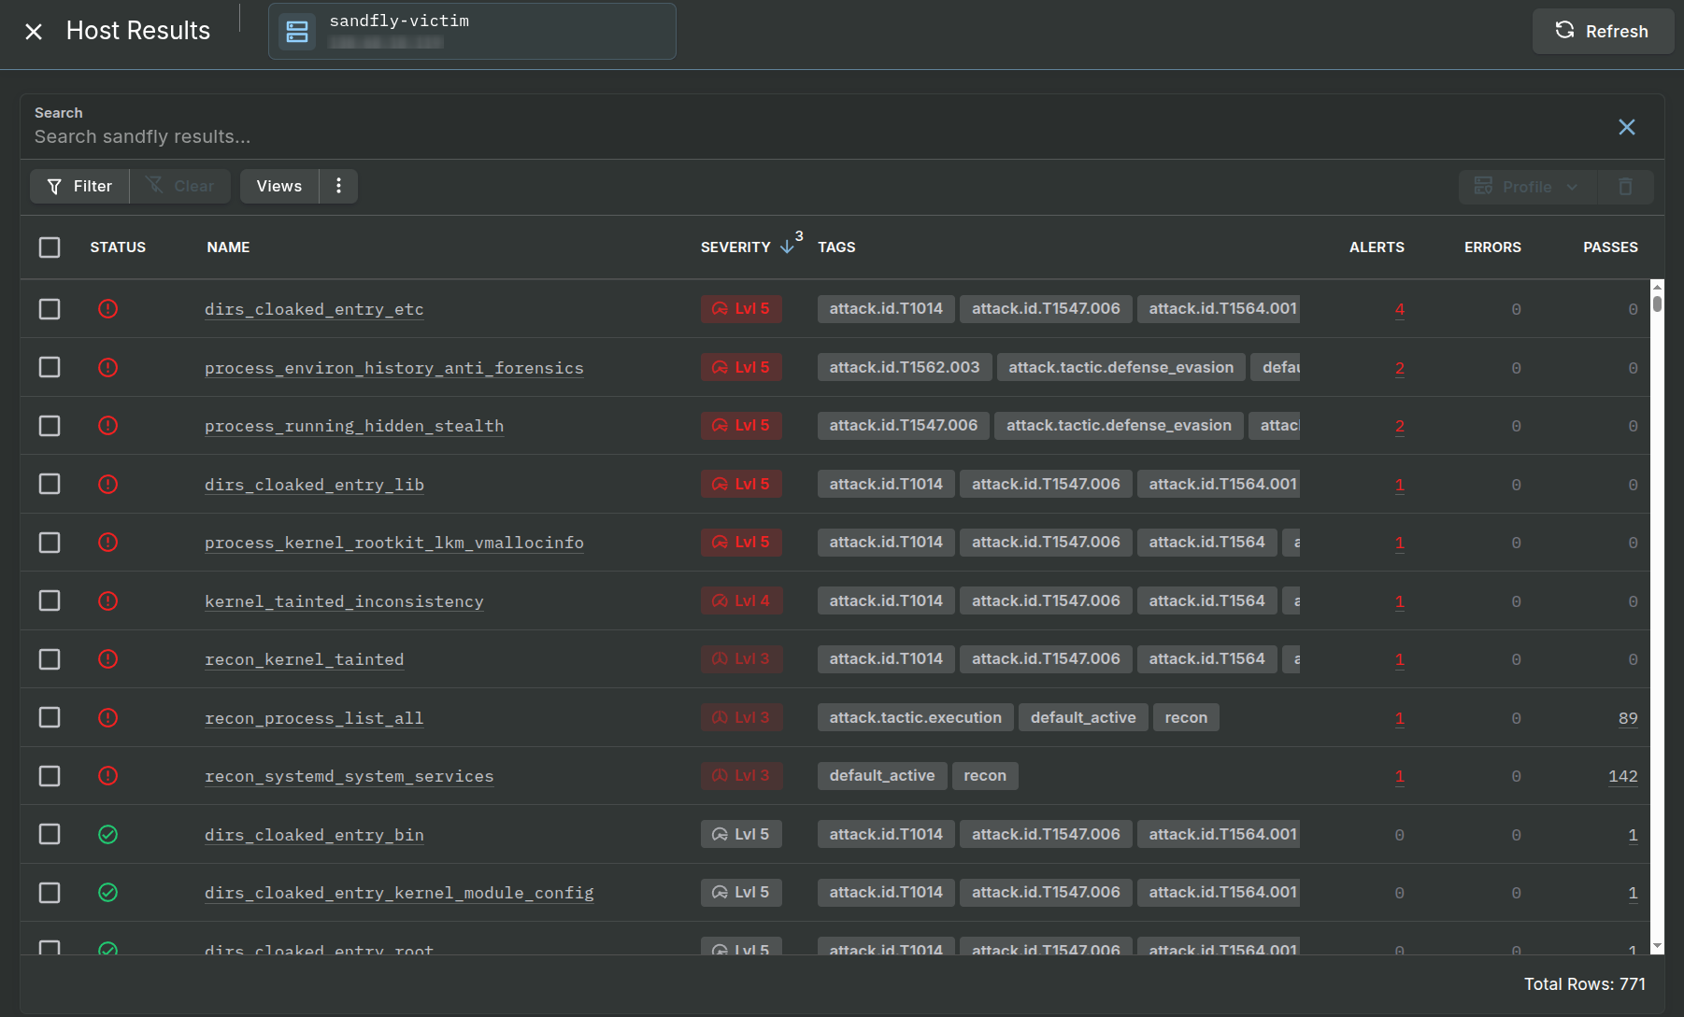
Task: Click Lvl 5 severity badge of process_running_hidden_stealth
Action: (x=741, y=426)
